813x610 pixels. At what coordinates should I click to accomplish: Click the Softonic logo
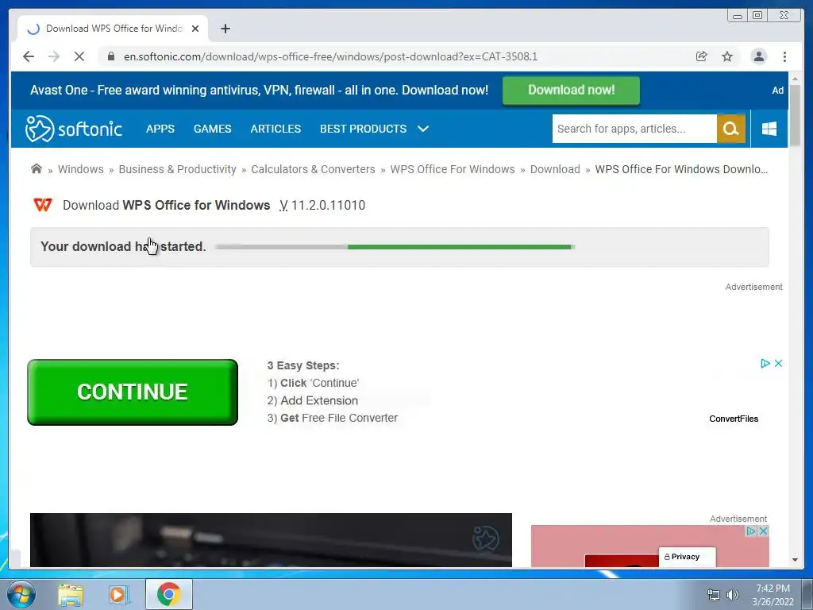(74, 129)
